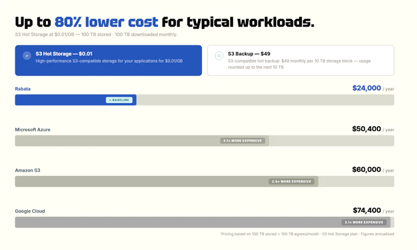
Task: Click the Microsoft Azure provider label
Action: 32,129
